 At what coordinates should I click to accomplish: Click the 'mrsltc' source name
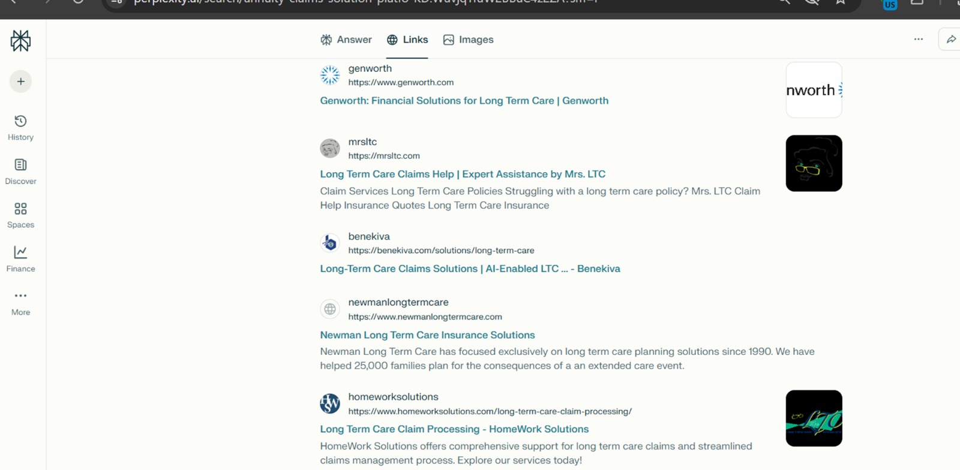[362, 142]
